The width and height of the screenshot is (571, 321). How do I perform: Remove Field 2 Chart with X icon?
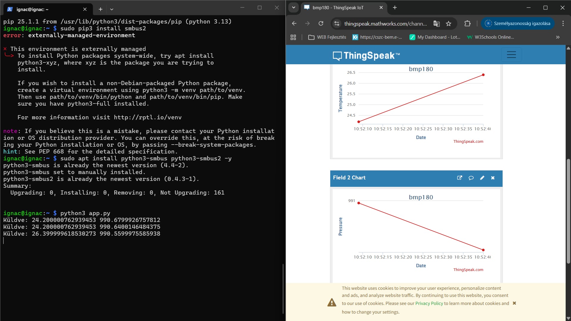click(x=493, y=178)
